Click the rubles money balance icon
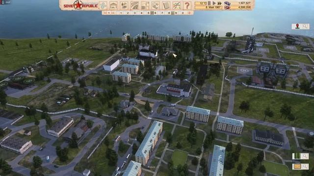 [227, 3]
